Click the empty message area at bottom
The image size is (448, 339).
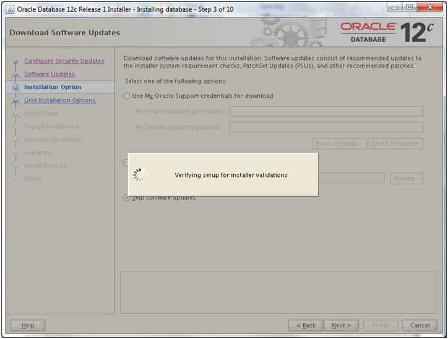[x=278, y=293]
